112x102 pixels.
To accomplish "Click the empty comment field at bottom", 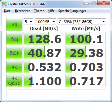I will (x=56, y=93).
